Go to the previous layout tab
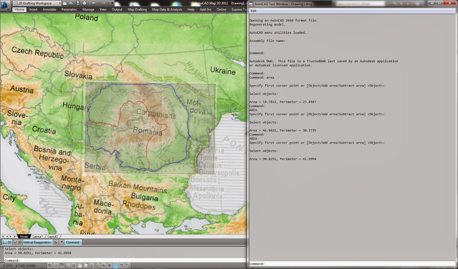This screenshot has height=269, width=458. click(x=7, y=236)
